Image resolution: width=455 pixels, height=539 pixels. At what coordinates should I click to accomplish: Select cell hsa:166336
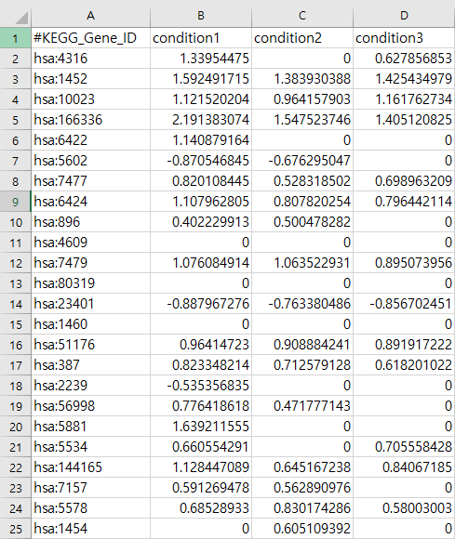tap(90, 120)
